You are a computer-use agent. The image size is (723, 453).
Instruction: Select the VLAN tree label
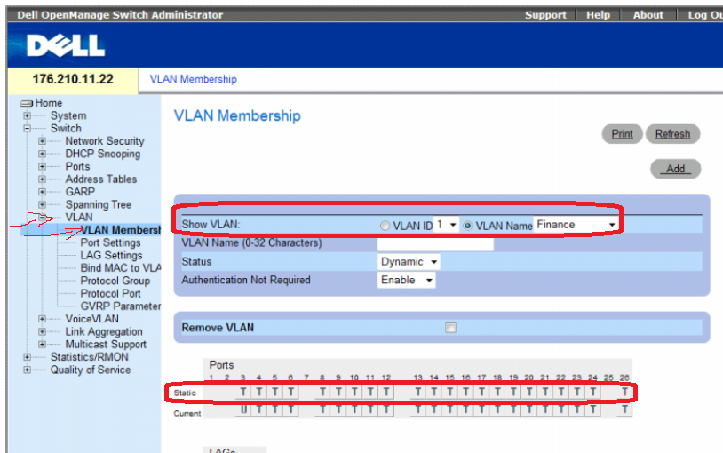point(79,218)
